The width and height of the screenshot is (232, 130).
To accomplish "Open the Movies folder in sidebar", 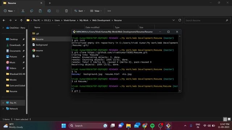I will coord(13,80).
